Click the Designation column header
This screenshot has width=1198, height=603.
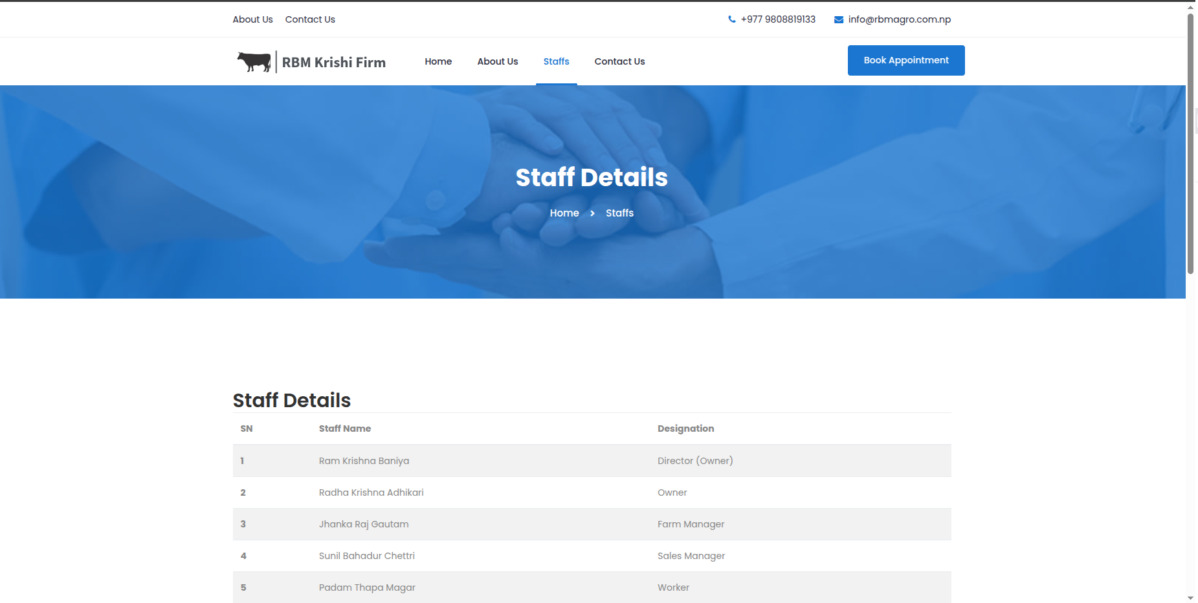click(x=685, y=428)
